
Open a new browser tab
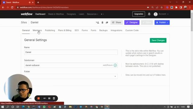pos(38,2)
